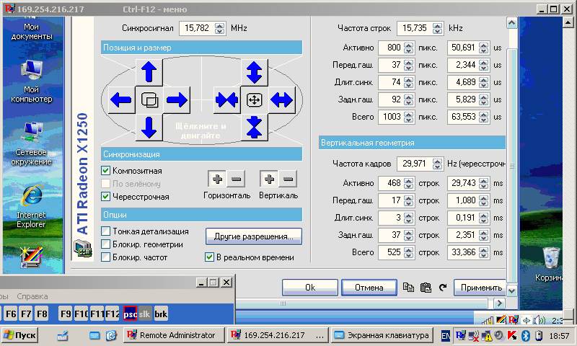This screenshot has width=577, height=346.
Task: Click the Горизонталь plus polarity button
Action: 217,179
